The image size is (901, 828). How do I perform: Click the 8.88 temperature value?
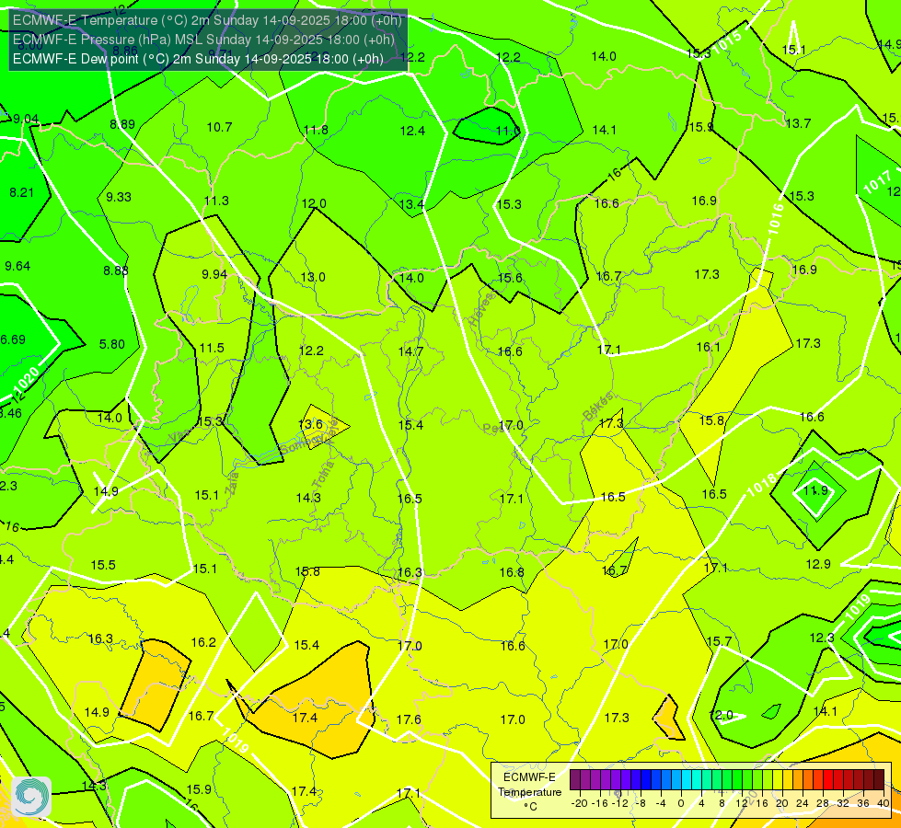tap(116, 270)
